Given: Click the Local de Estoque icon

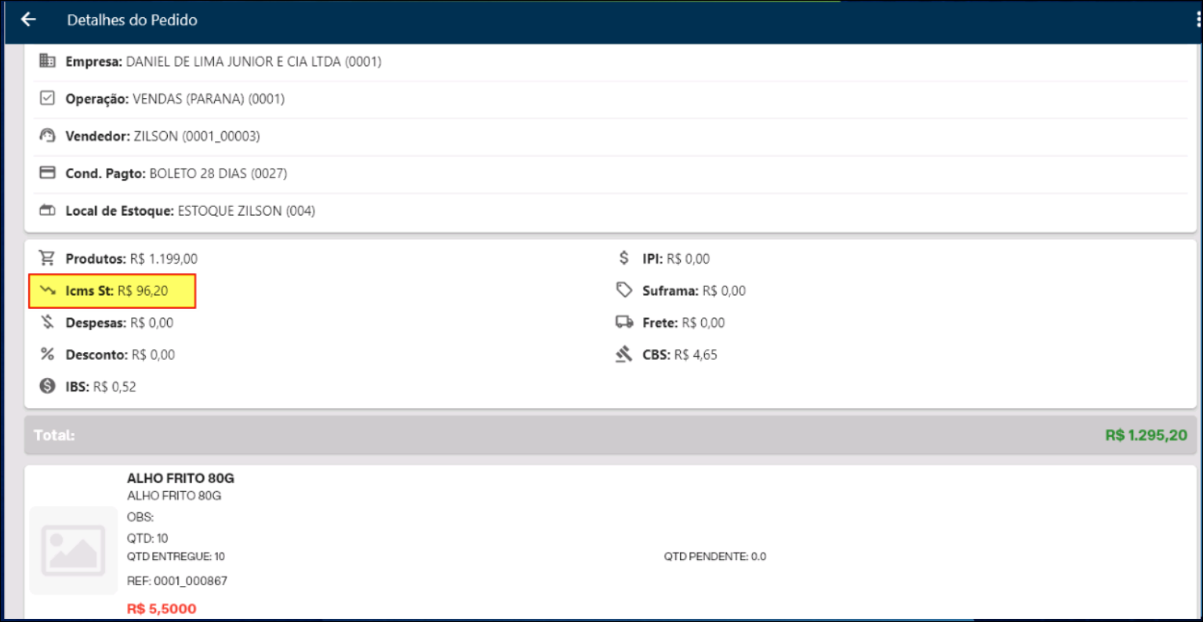Looking at the screenshot, I should coord(48,210).
